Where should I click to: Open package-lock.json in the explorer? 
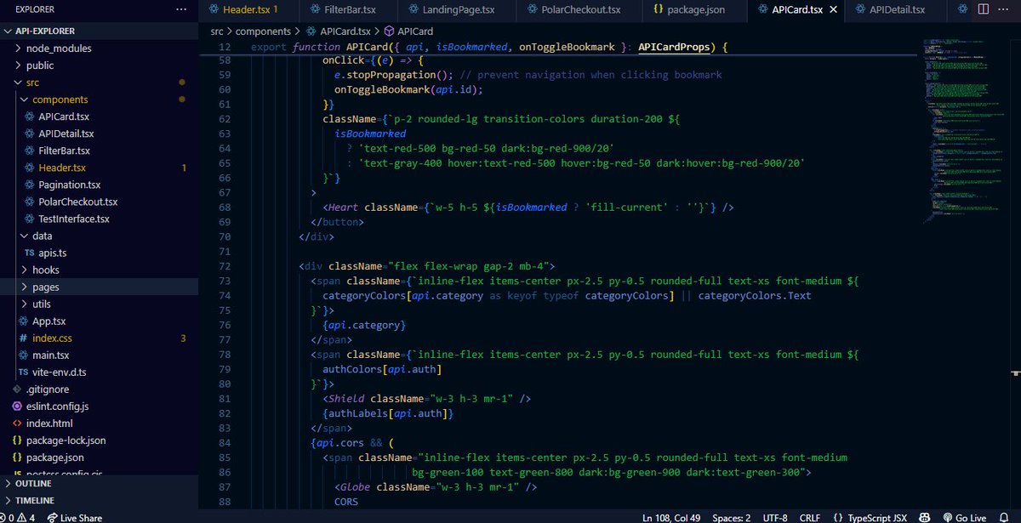tap(66, 441)
